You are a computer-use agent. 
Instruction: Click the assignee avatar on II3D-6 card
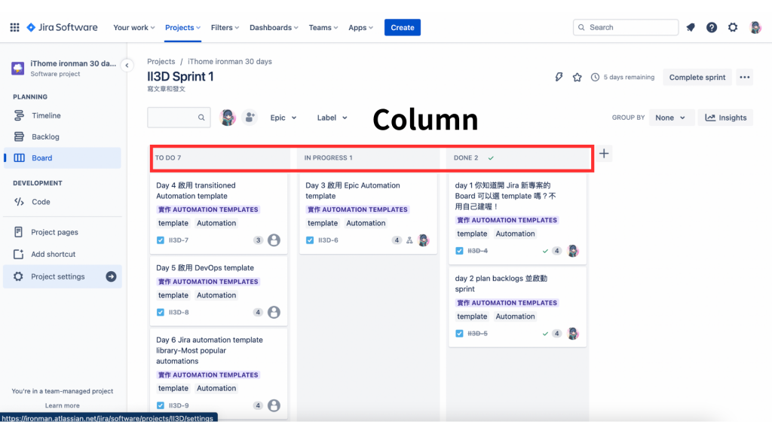click(x=424, y=240)
